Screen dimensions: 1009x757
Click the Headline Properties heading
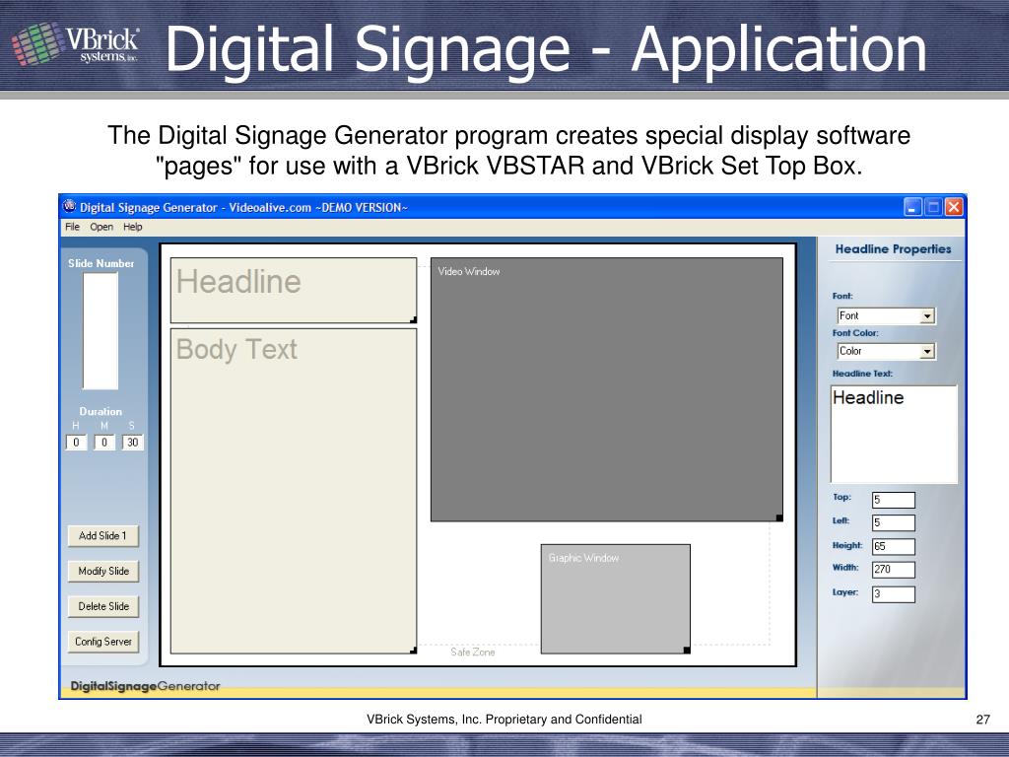click(x=893, y=249)
